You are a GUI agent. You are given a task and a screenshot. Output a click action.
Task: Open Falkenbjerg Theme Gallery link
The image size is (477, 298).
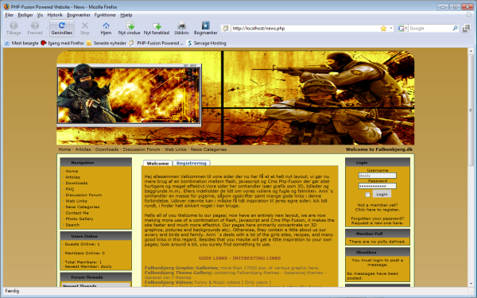point(179,273)
